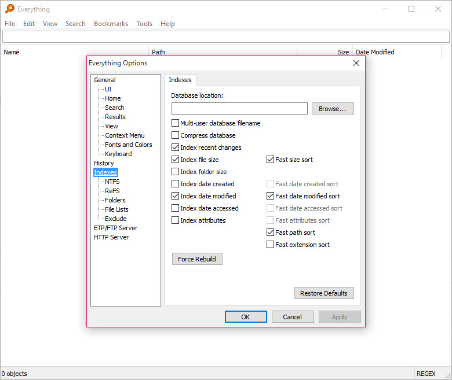Screen dimensions: 452x380
Task: Click the Browse... button
Action: 333,109
